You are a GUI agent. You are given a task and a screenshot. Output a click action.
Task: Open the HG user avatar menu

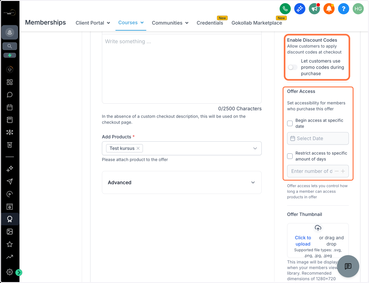coord(358,9)
